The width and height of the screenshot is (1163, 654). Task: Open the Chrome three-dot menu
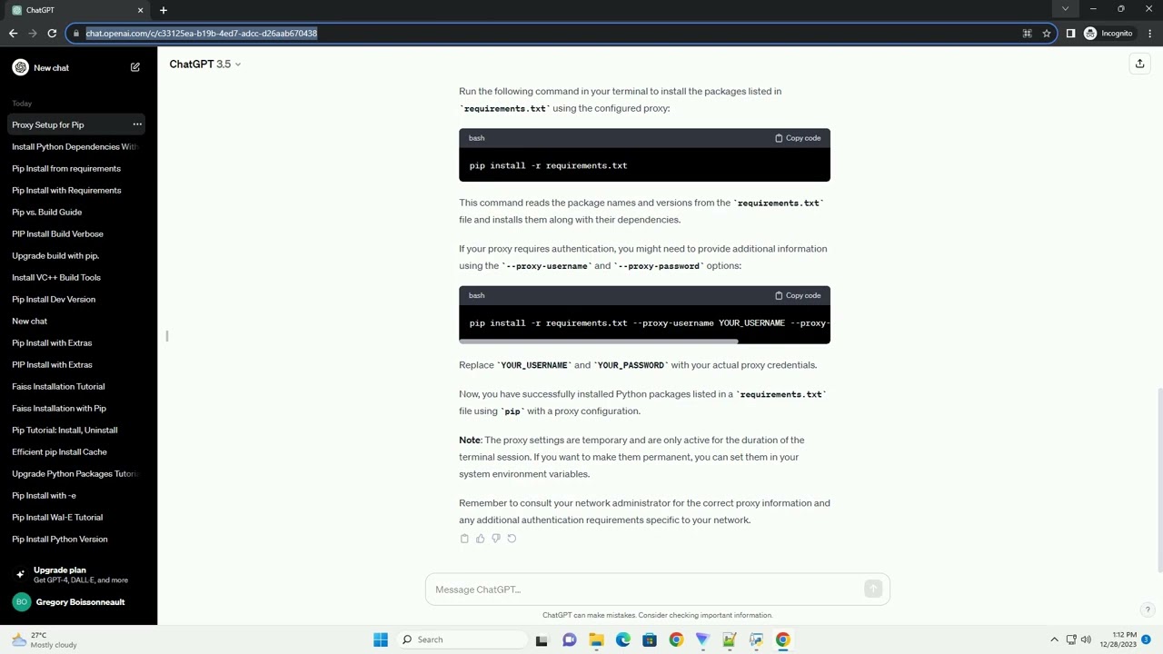coord(1149,34)
